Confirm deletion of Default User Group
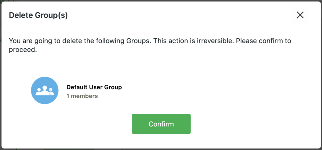322x150 pixels. click(161, 124)
